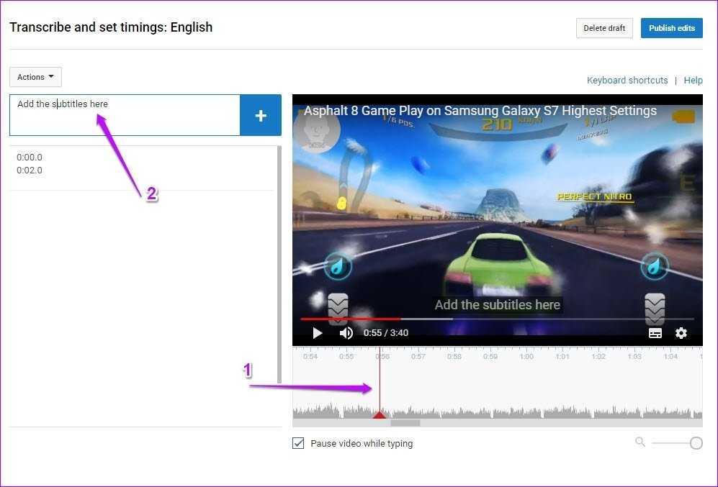Click the blue plus add-subtitle button
This screenshot has width=718, height=487.
point(261,115)
